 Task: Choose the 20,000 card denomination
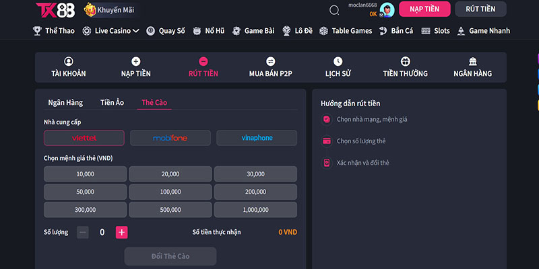(x=170, y=174)
